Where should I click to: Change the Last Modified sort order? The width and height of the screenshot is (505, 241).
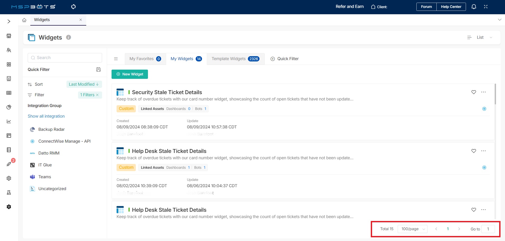[x=84, y=84]
